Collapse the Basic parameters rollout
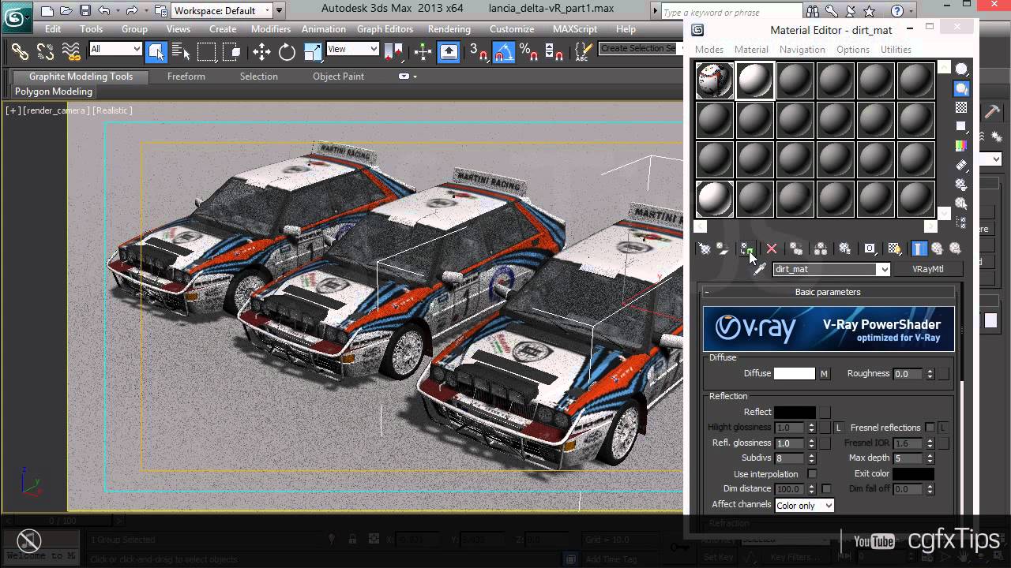The height and width of the screenshot is (568, 1011). (x=828, y=292)
